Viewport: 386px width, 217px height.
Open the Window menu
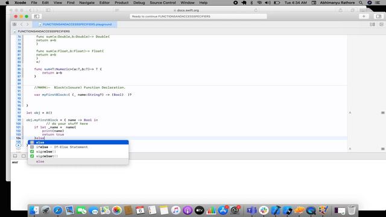[188, 2]
